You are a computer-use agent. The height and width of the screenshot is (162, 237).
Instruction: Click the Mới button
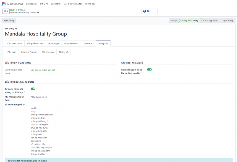pos(6,11)
